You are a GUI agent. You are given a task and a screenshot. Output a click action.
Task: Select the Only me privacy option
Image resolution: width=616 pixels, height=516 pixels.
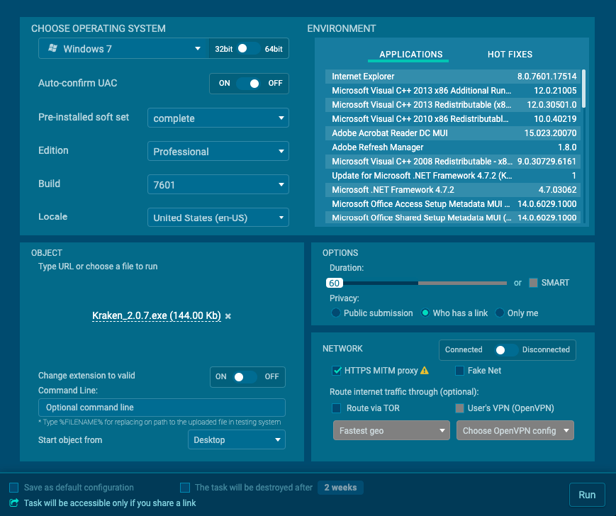point(499,313)
